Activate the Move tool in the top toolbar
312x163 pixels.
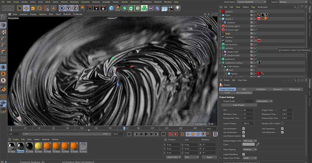coord(26,8)
